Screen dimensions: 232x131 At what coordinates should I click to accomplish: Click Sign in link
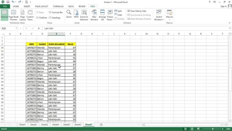pyautogui.click(x=223, y=6)
